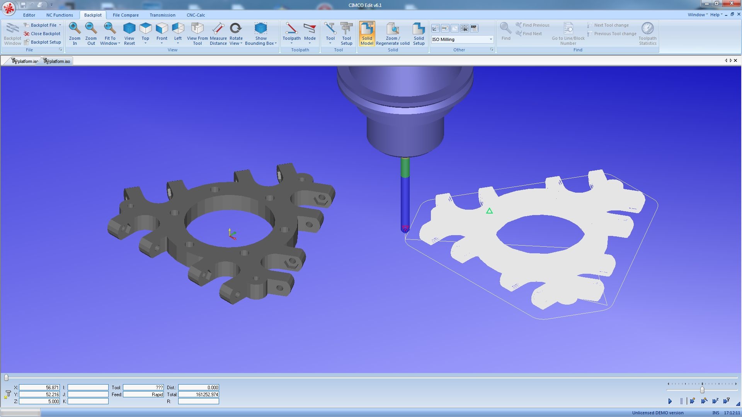The image size is (742, 417).
Task: Click the View From Tool icon
Action: 197,33
